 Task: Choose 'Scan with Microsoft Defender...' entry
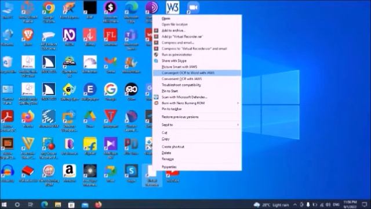(x=197, y=97)
